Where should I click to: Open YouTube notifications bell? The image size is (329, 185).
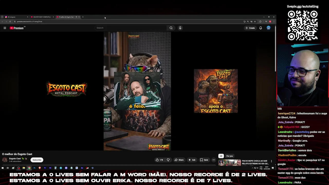261,28
